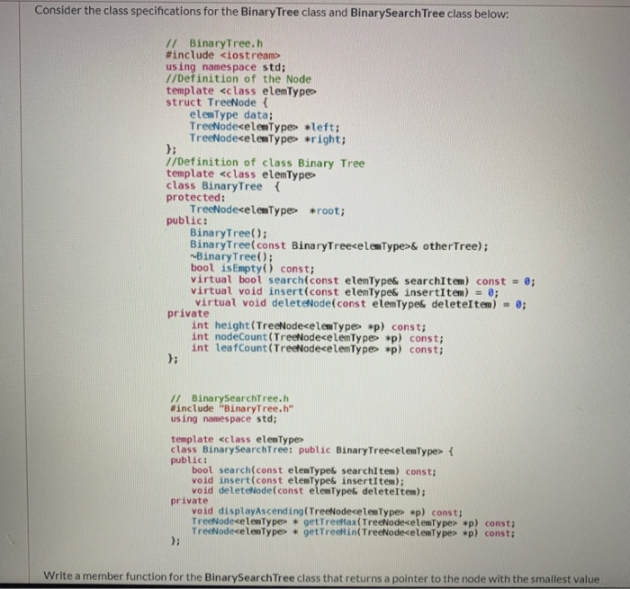Click the copy constructor line with otherTree
This screenshot has width=630, height=589.
339,245
